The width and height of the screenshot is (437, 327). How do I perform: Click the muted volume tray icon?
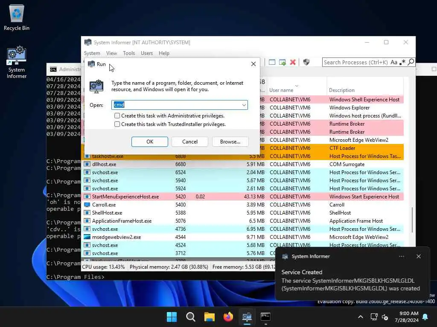[385, 317]
